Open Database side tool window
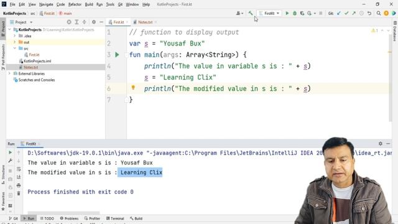This screenshot has height=224, width=398. pyautogui.click(x=395, y=31)
